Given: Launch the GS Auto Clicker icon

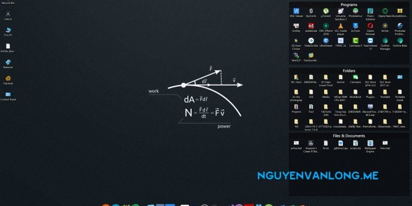Looking at the screenshot, I should (296, 44).
